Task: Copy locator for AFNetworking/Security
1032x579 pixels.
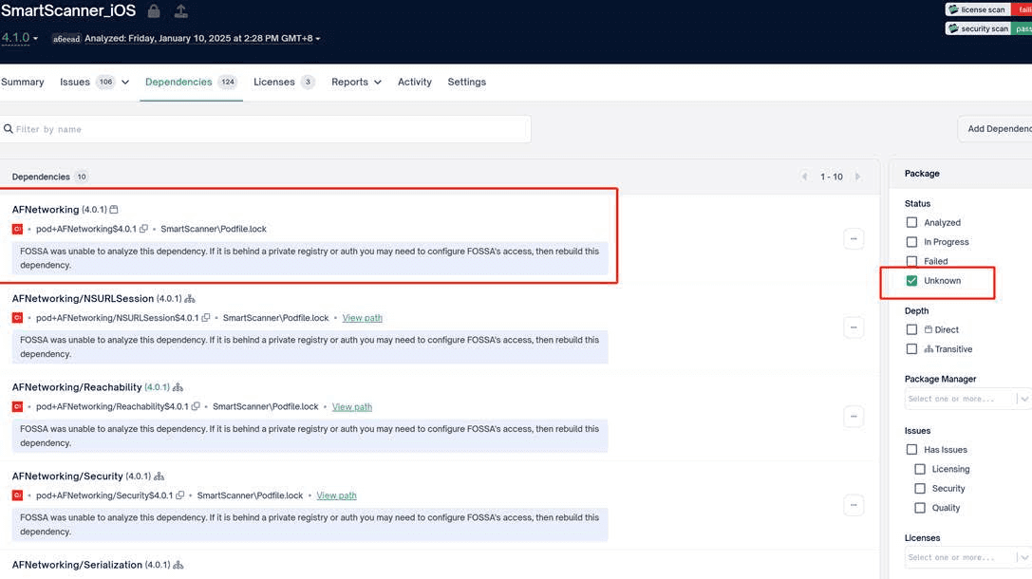Action: click(179, 495)
